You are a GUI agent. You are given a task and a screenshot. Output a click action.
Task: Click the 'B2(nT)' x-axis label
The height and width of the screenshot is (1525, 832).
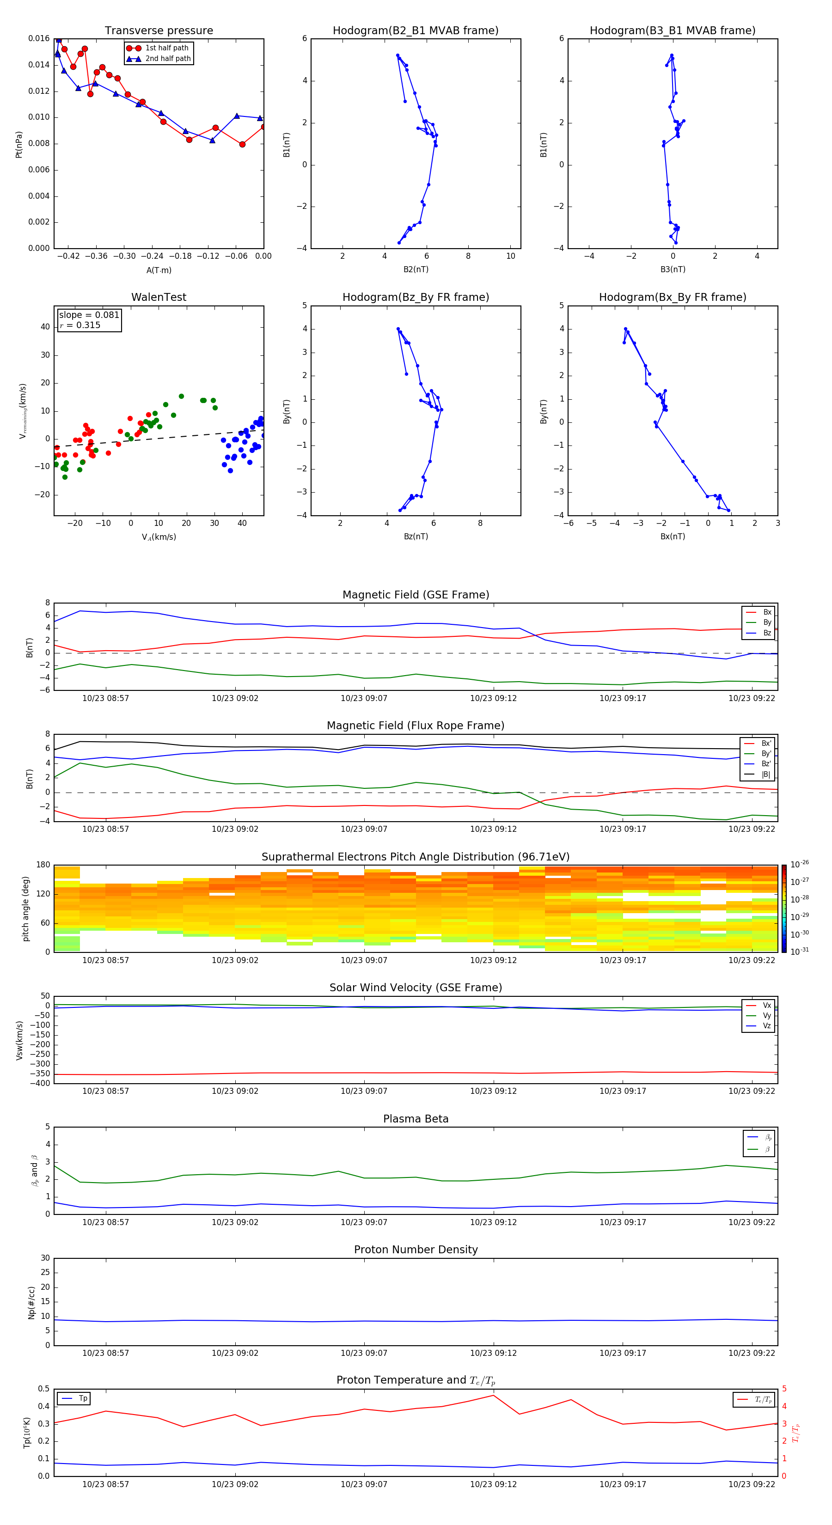[x=416, y=269]
